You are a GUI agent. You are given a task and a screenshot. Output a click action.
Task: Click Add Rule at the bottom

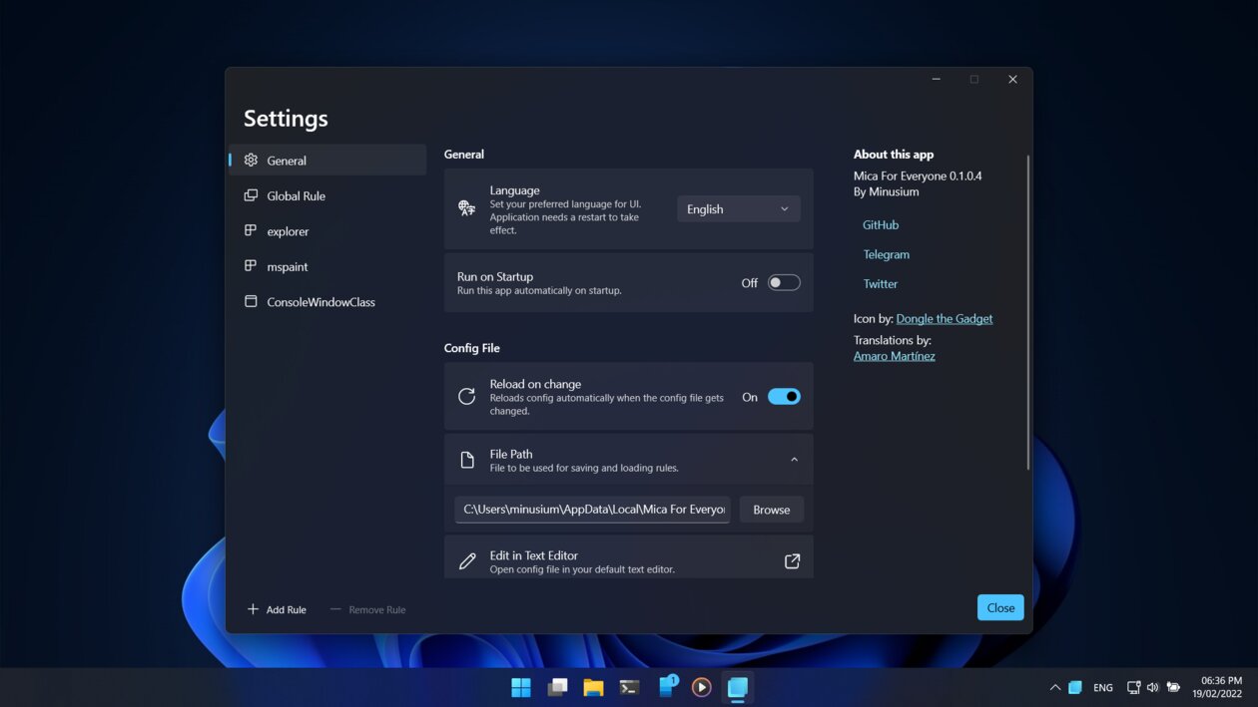277,609
